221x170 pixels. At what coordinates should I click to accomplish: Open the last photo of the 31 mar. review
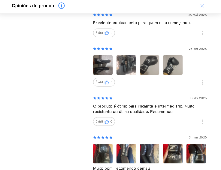[x=196, y=154]
